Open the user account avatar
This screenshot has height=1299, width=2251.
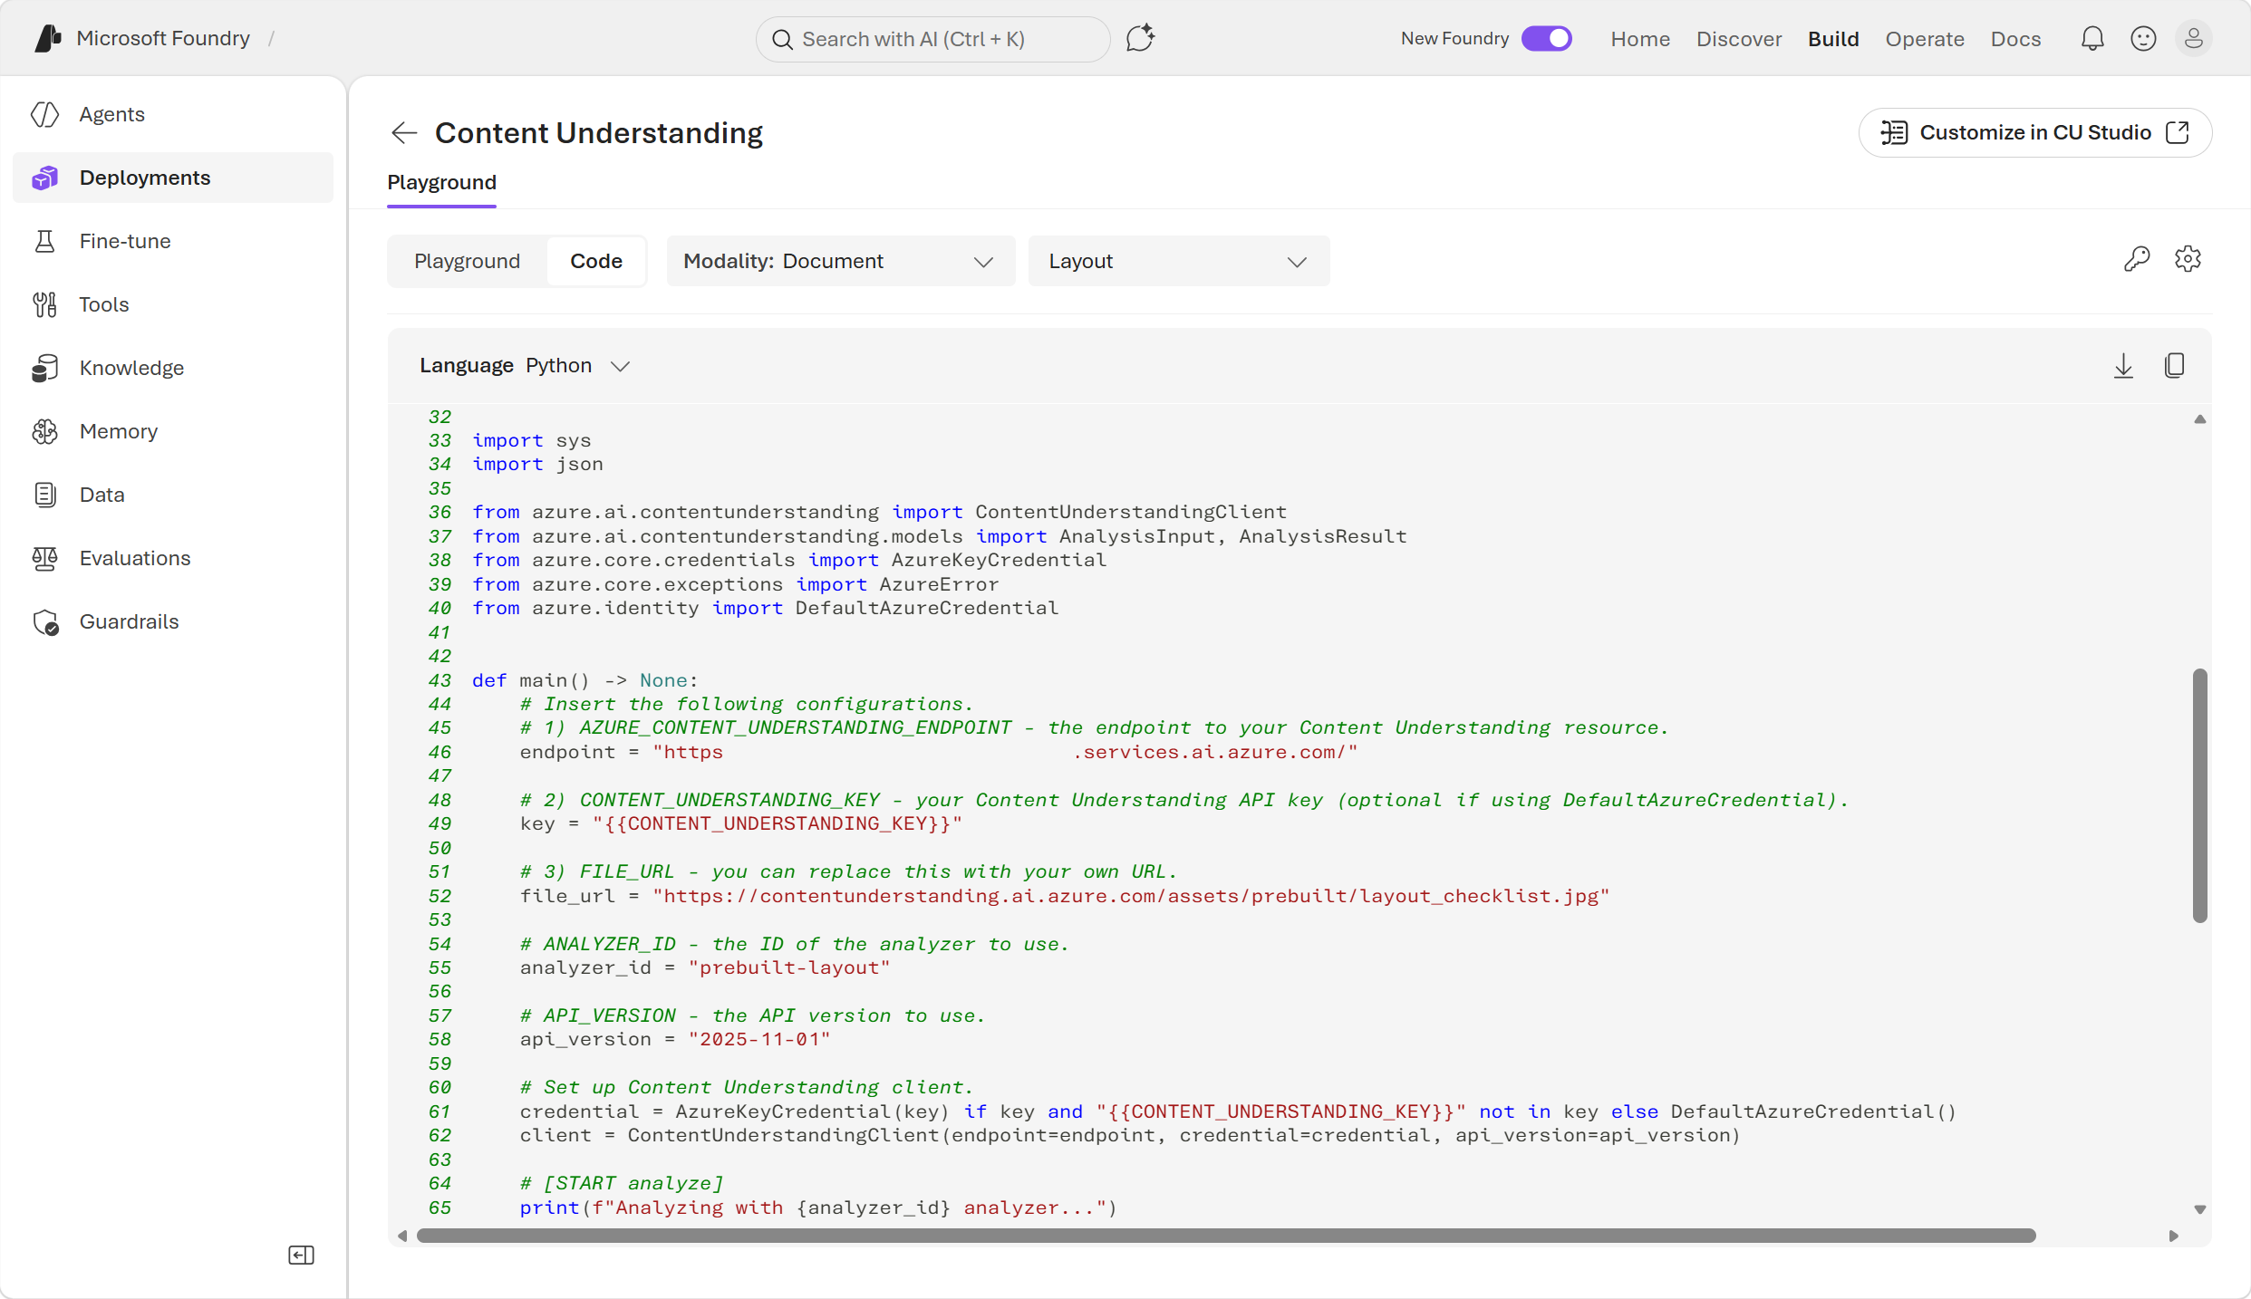[2194, 39]
